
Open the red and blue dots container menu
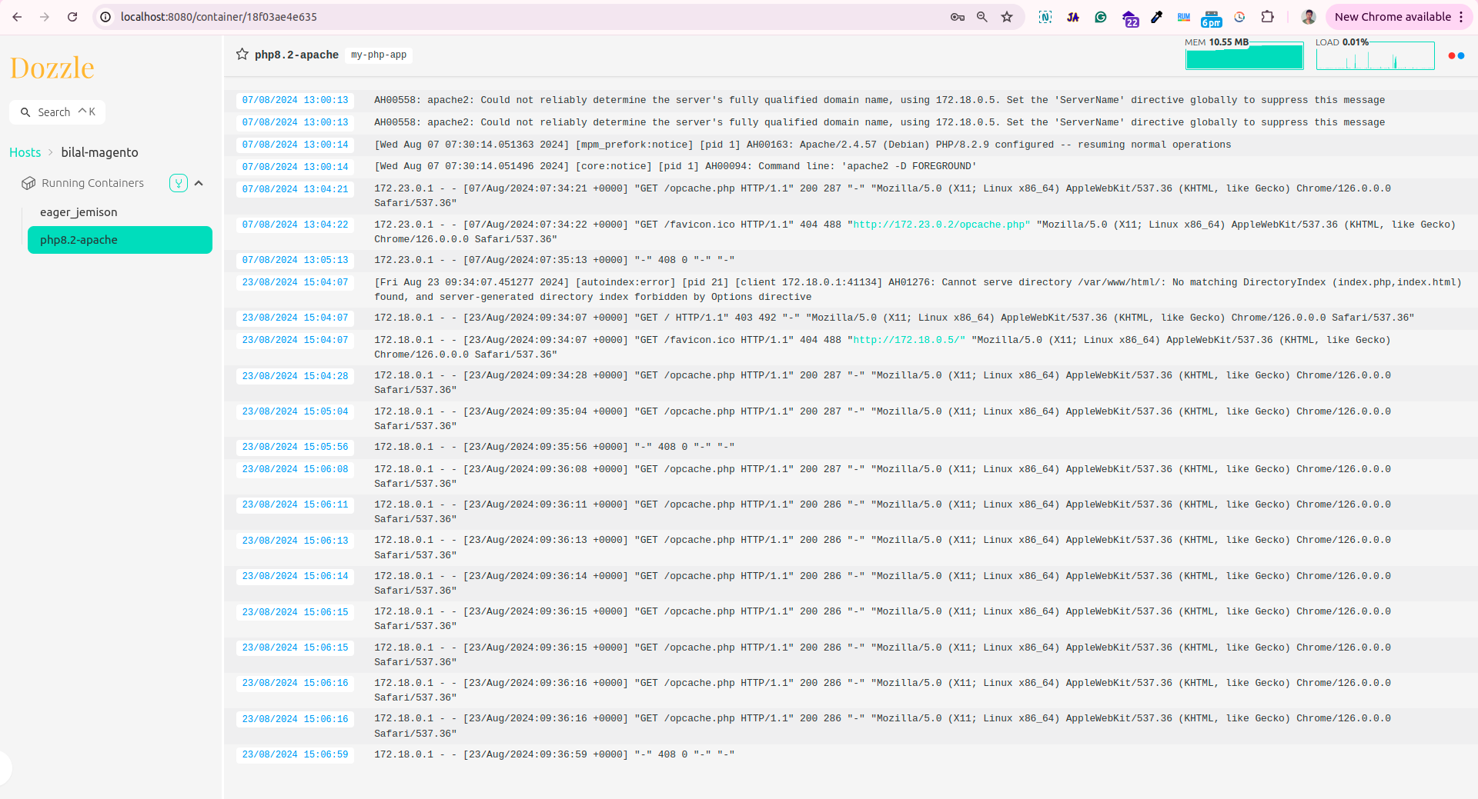[1456, 55]
